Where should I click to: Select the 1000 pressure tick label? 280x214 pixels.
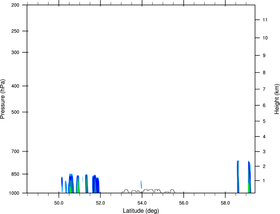tap(14, 193)
